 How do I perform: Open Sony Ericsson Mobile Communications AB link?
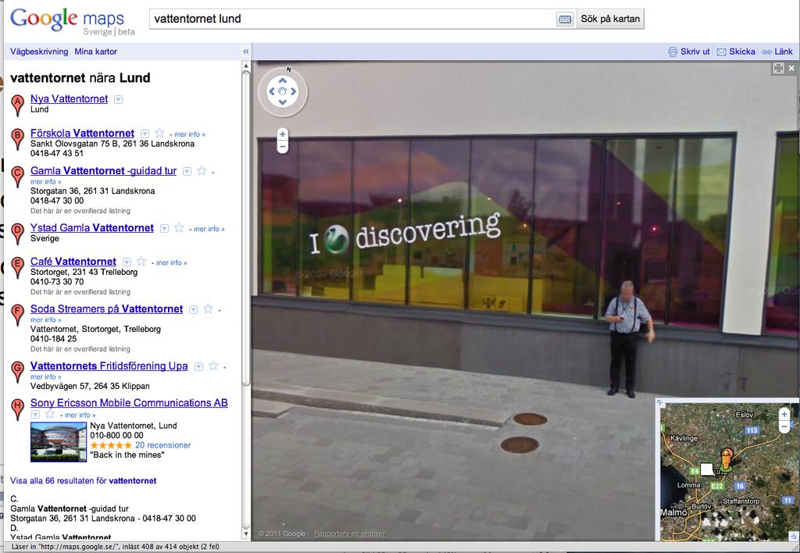click(x=129, y=403)
